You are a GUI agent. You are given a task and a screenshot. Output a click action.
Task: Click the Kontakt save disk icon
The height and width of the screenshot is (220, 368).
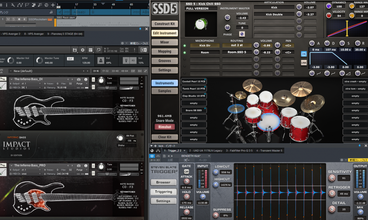pyautogui.click(x=74, y=50)
